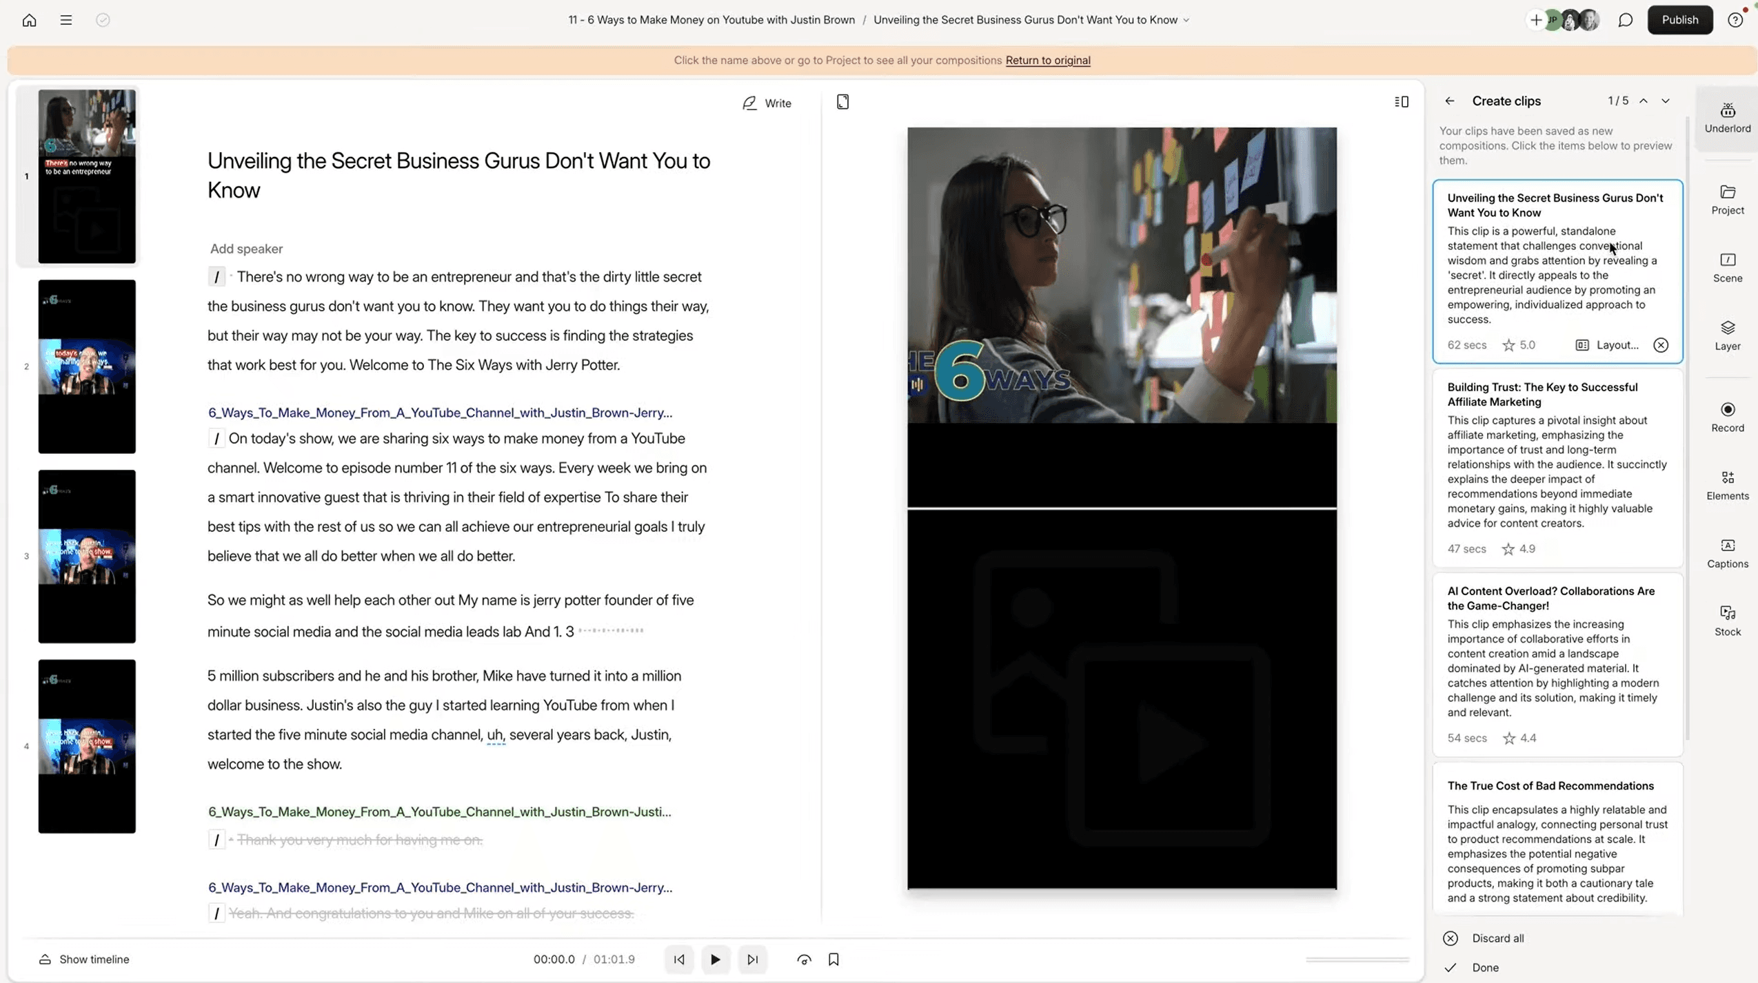Switch to the Write tab
The width and height of the screenshot is (1758, 983).
(x=767, y=103)
